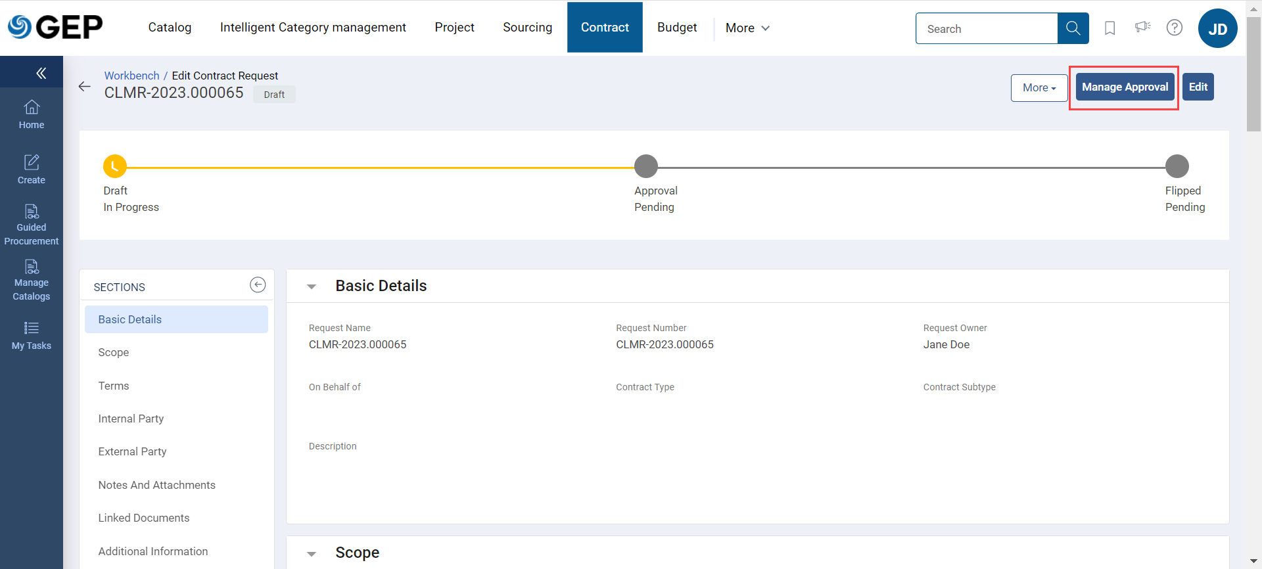This screenshot has height=569, width=1262.
Task: Collapse the Sections panel arrow
Action: point(258,284)
